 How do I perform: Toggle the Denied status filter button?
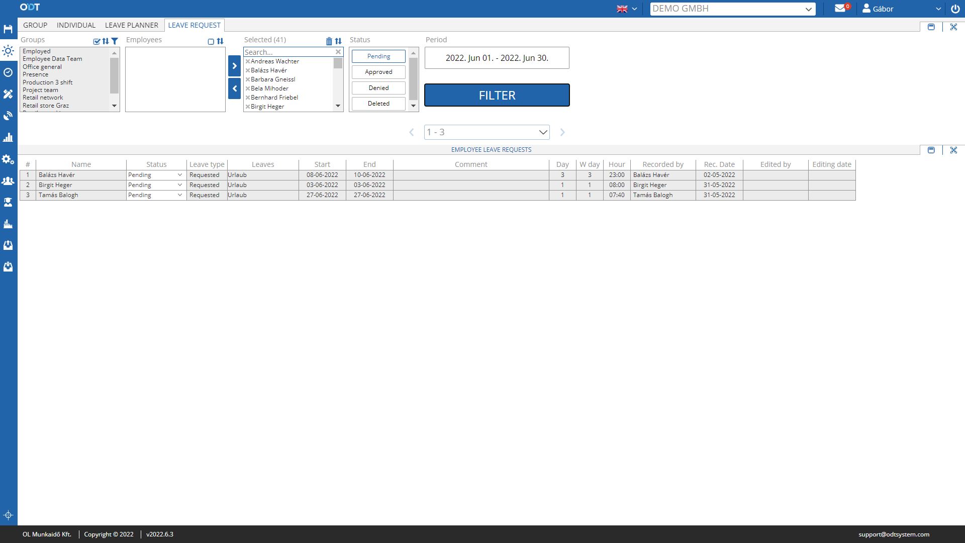click(x=379, y=87)
